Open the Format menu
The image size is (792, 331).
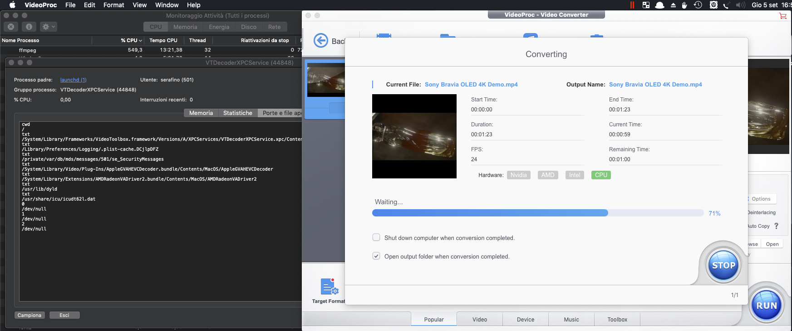point(113,5)
